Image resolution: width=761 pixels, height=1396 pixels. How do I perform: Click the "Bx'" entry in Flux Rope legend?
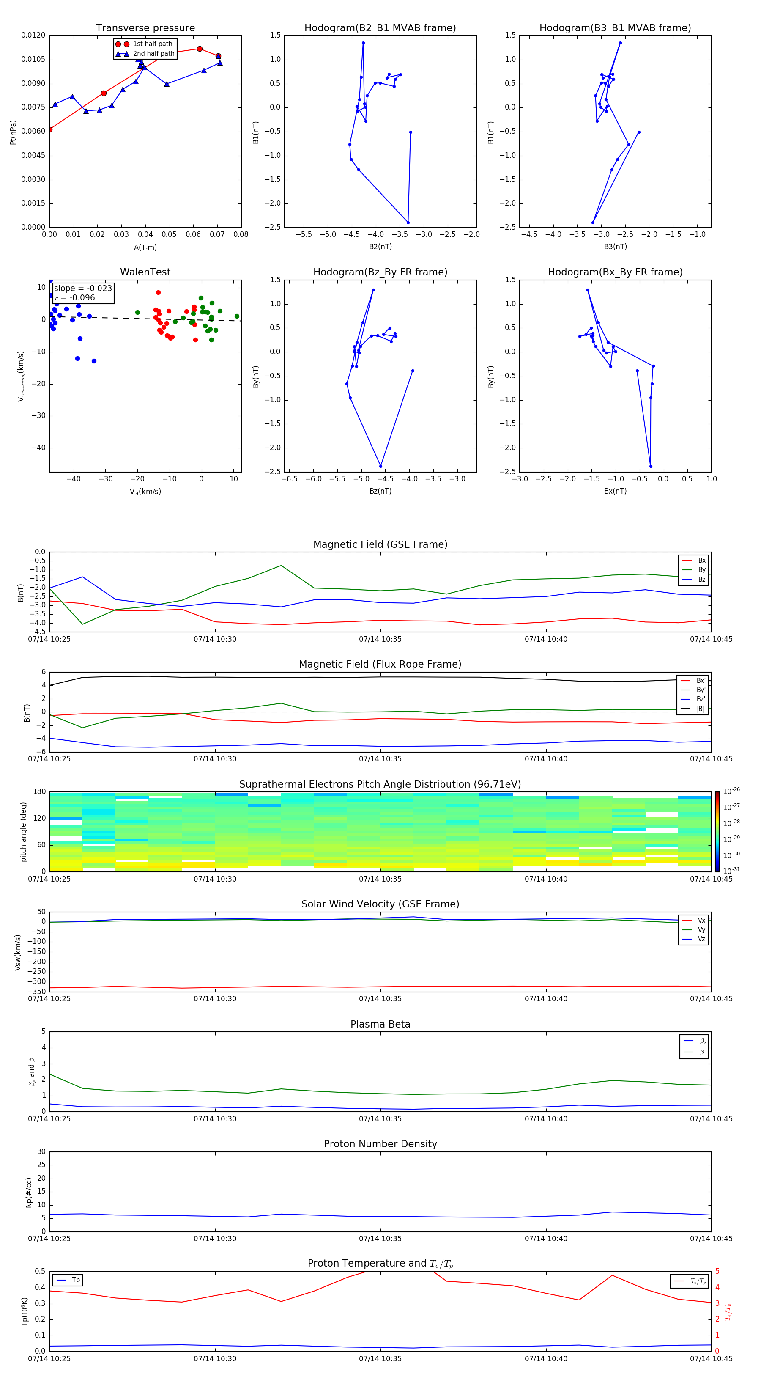693,681
